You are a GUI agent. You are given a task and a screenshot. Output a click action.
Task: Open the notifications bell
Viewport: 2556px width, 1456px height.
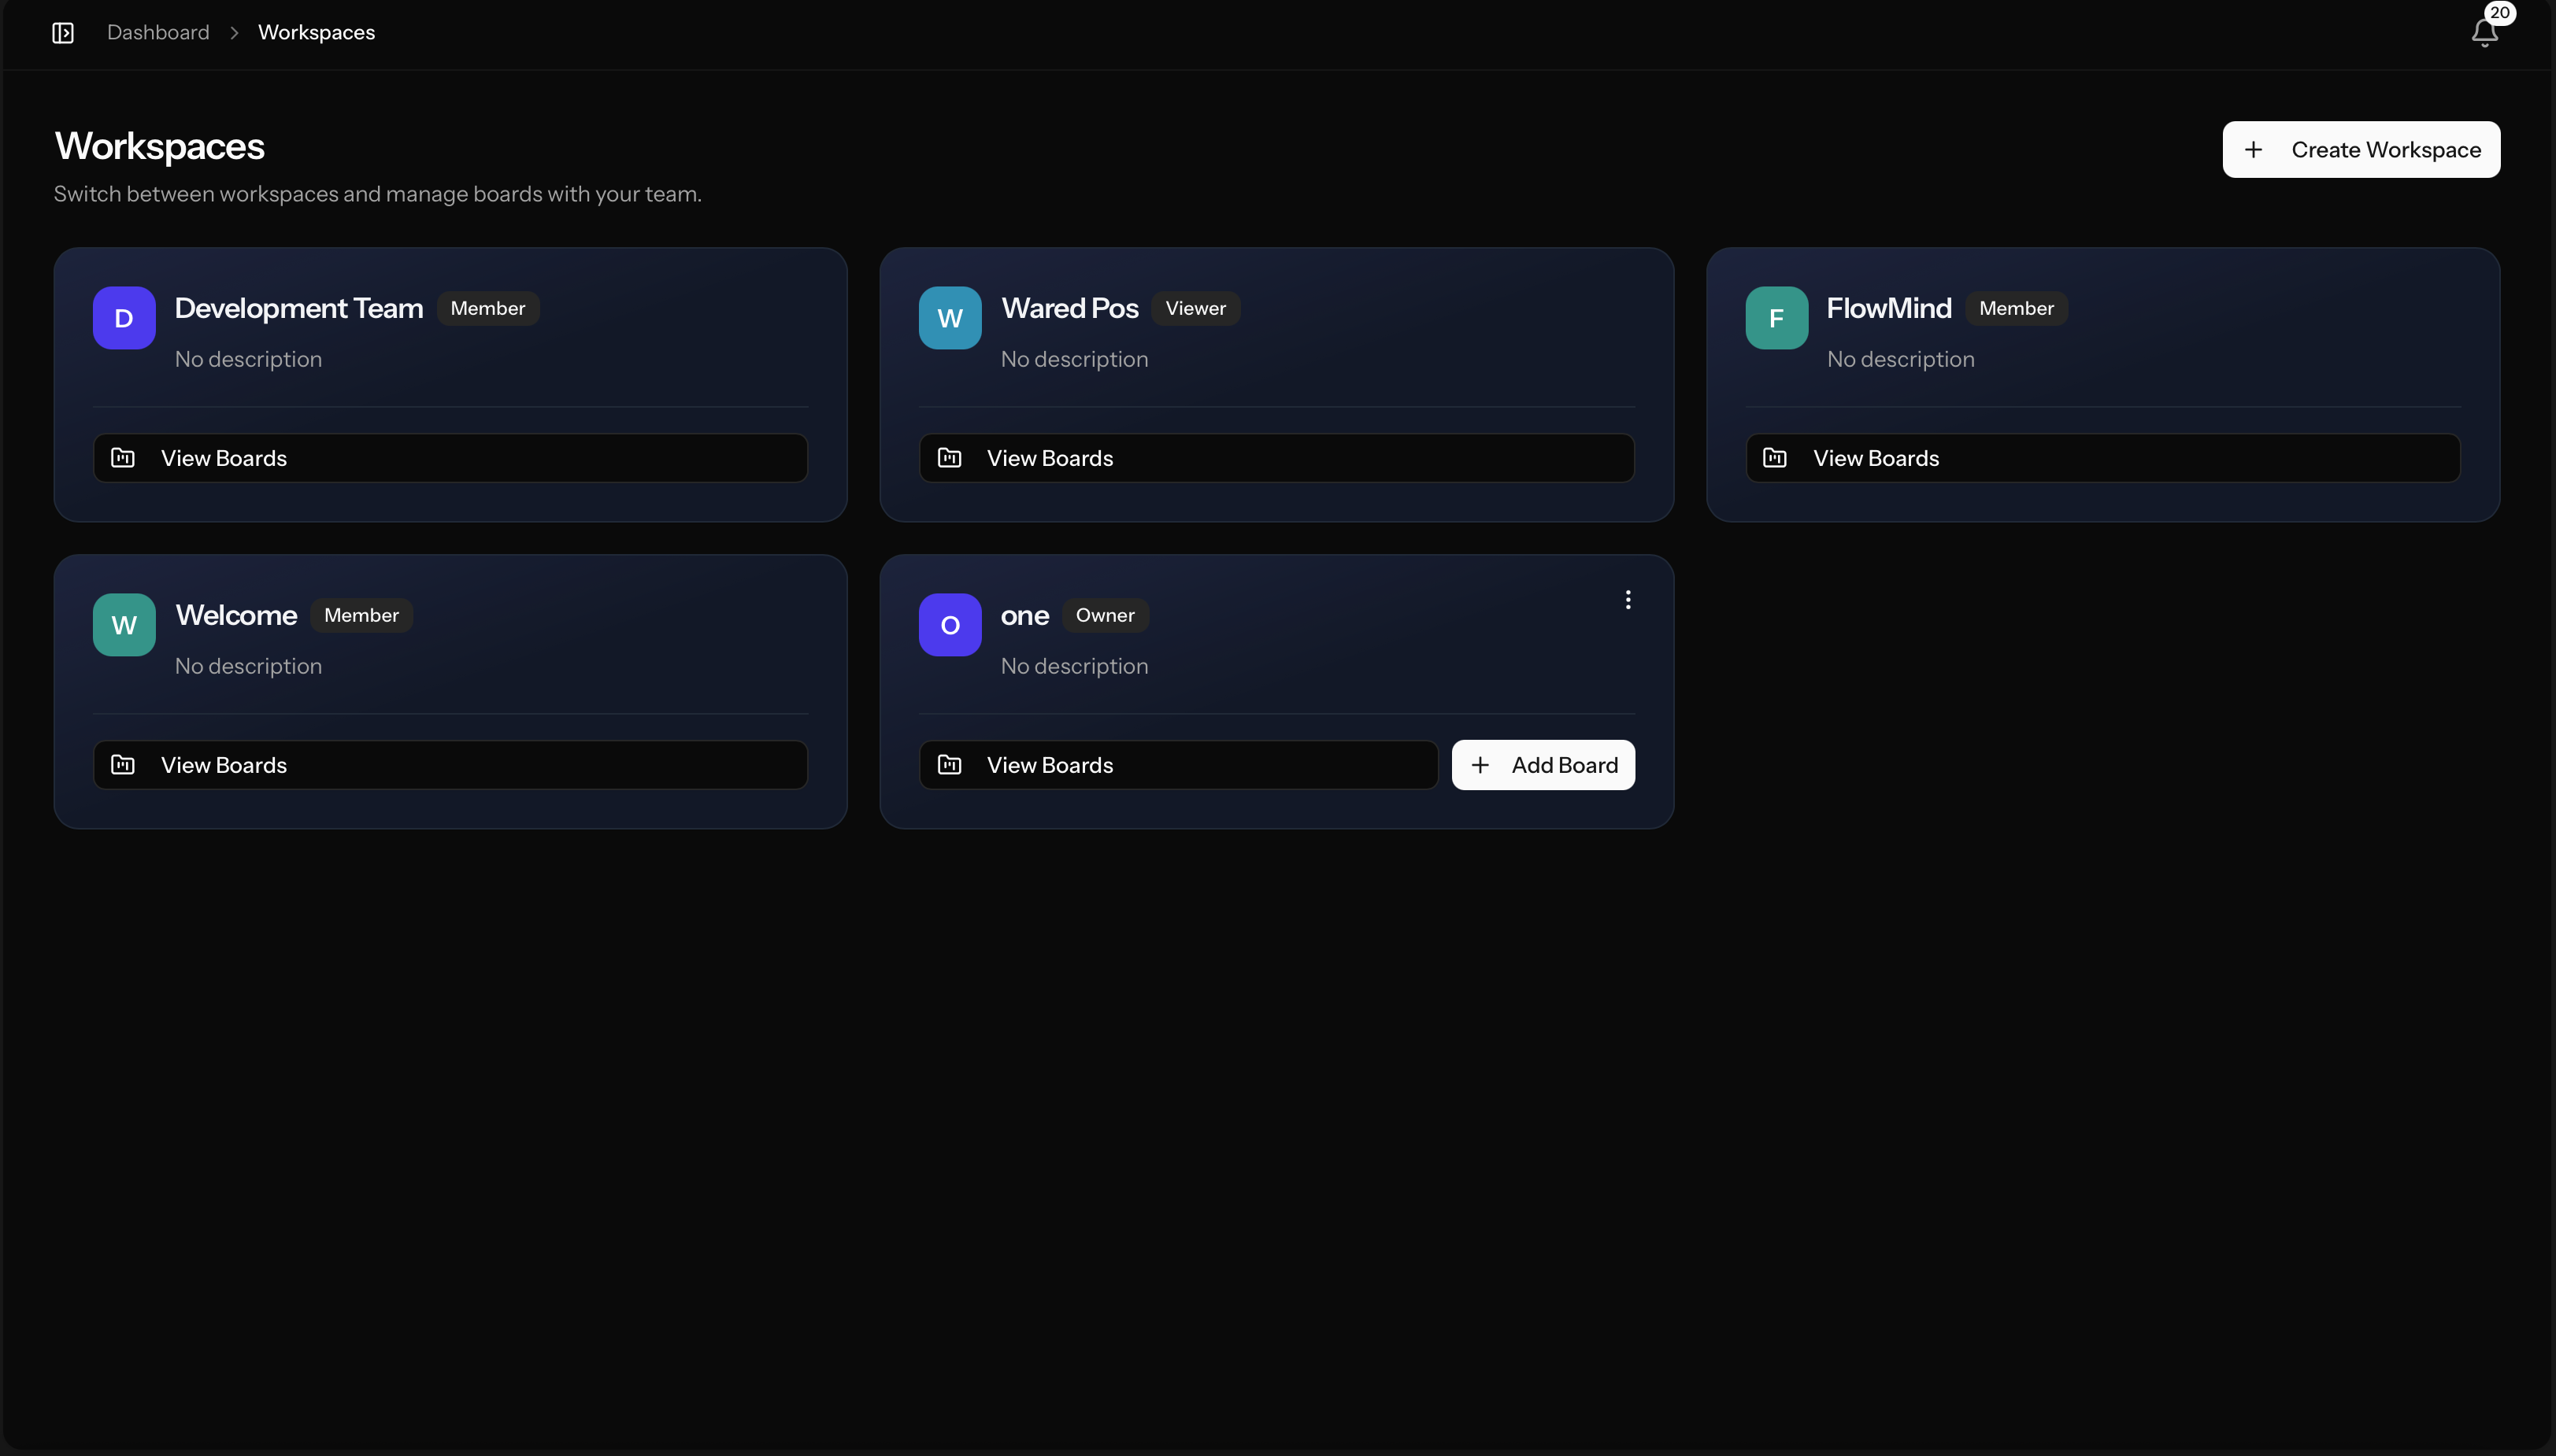[2484, 33]
